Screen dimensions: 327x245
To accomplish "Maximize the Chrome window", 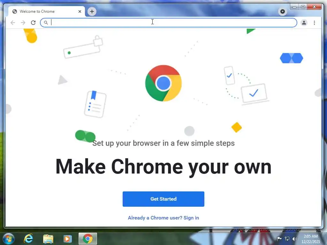I will (x=303, y=7).
